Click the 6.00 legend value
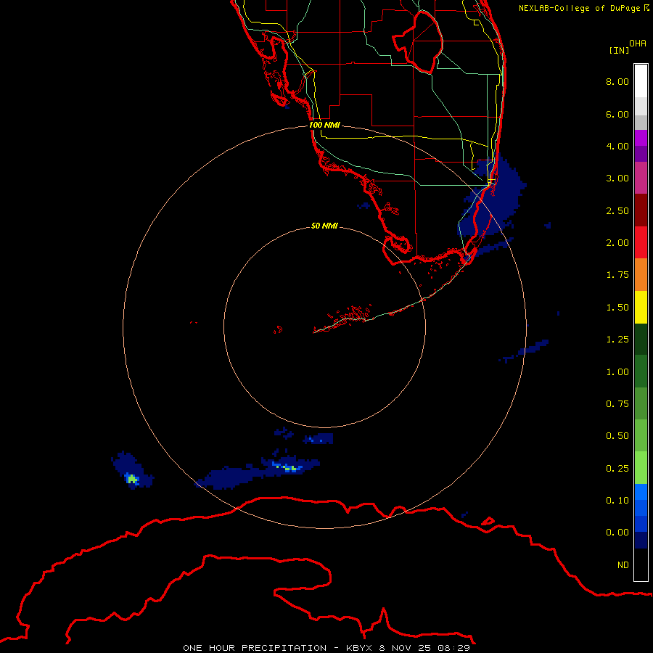 click(617, 114)
